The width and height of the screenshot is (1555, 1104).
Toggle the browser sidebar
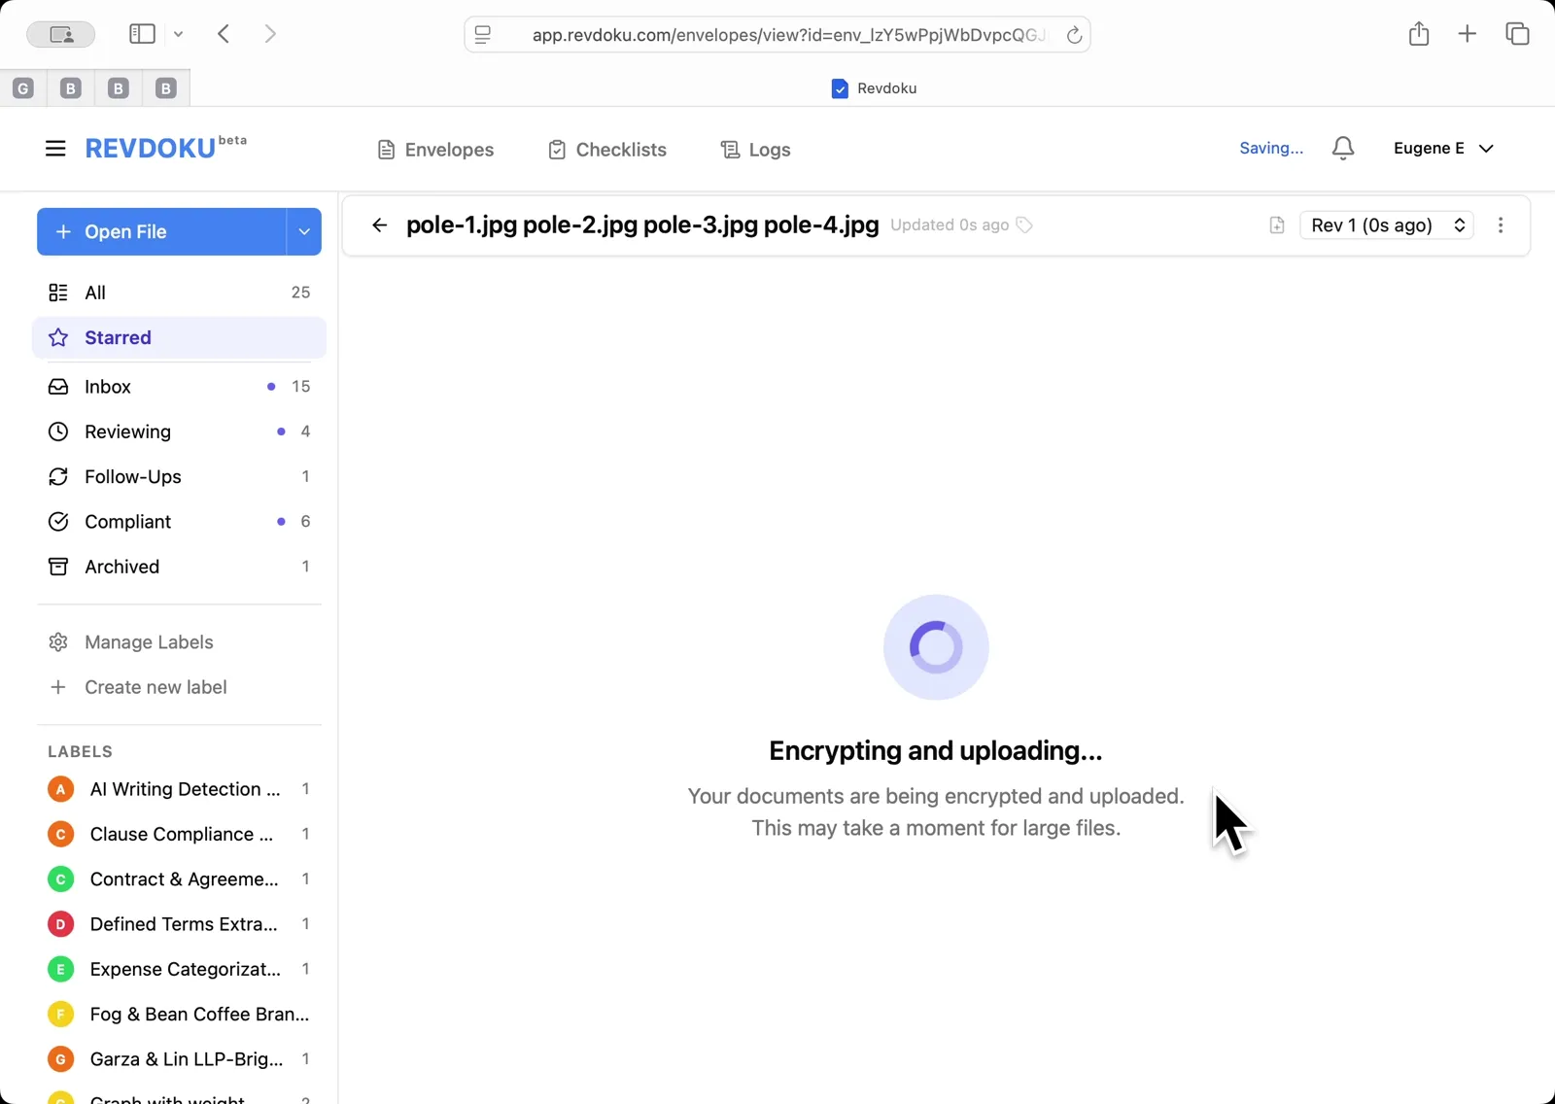coord(141,33)
